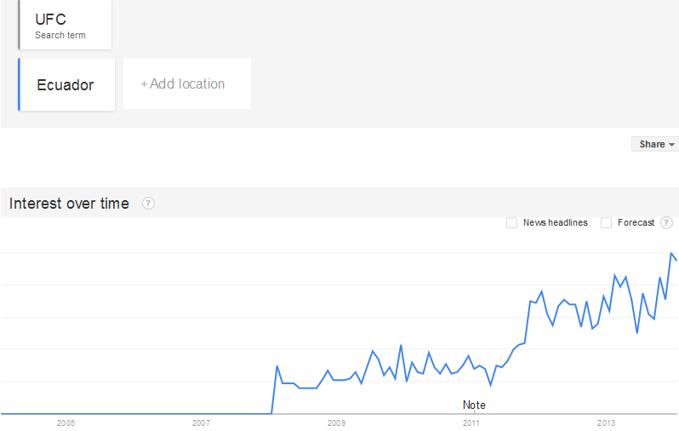Tick the Forecast checkbox
The width and height of the screenshot is (679, 431).
pos(607,223)
